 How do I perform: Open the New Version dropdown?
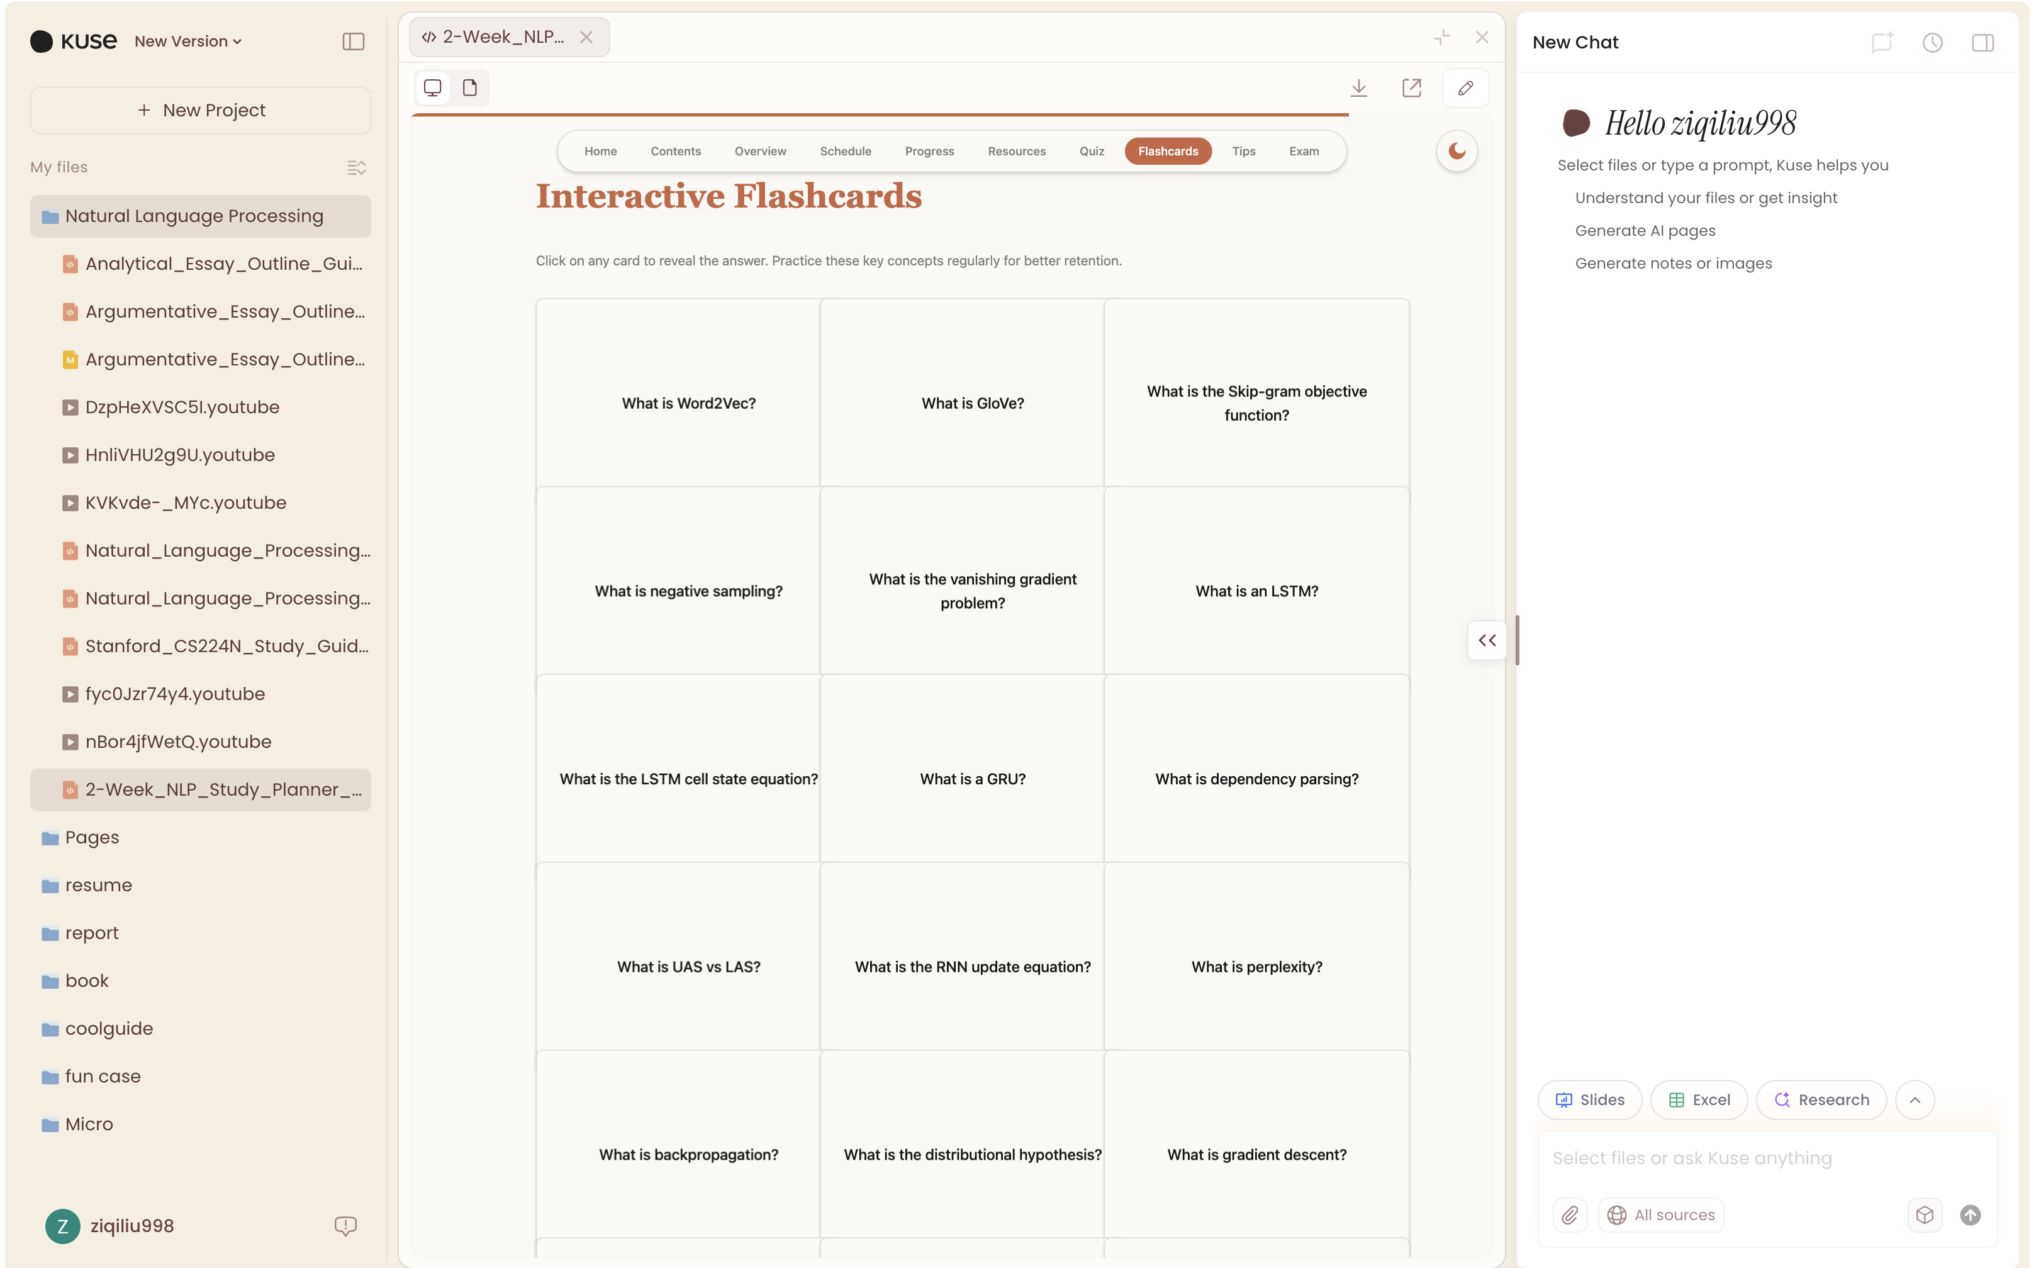188,41
